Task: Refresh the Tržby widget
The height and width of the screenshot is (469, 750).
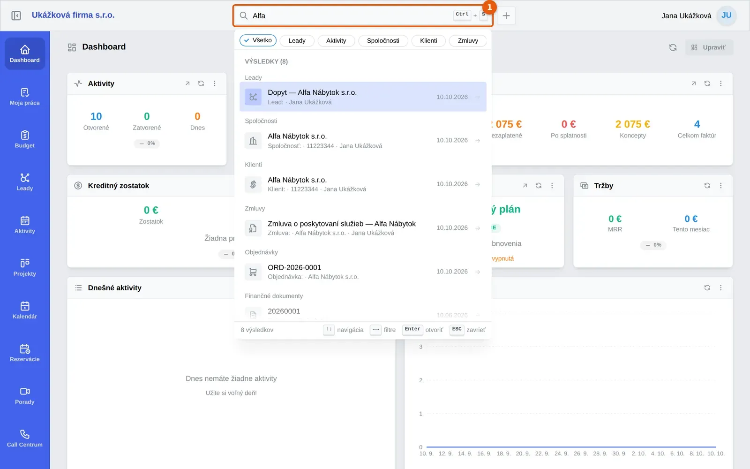Action: coord(707,186)
